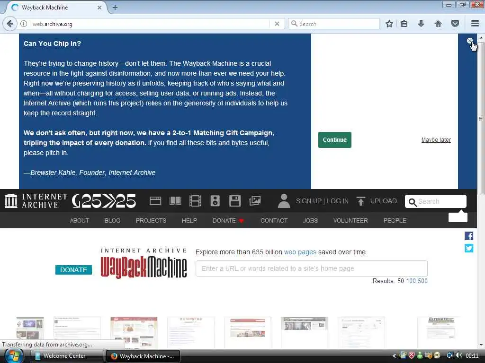Switch to Welcome Center taskbar button
Viewport: 485px width, 363px height.
click(67, 356)
